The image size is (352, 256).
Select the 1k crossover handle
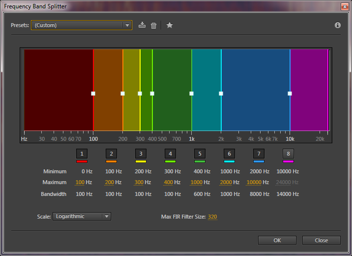tap(191, 93)
